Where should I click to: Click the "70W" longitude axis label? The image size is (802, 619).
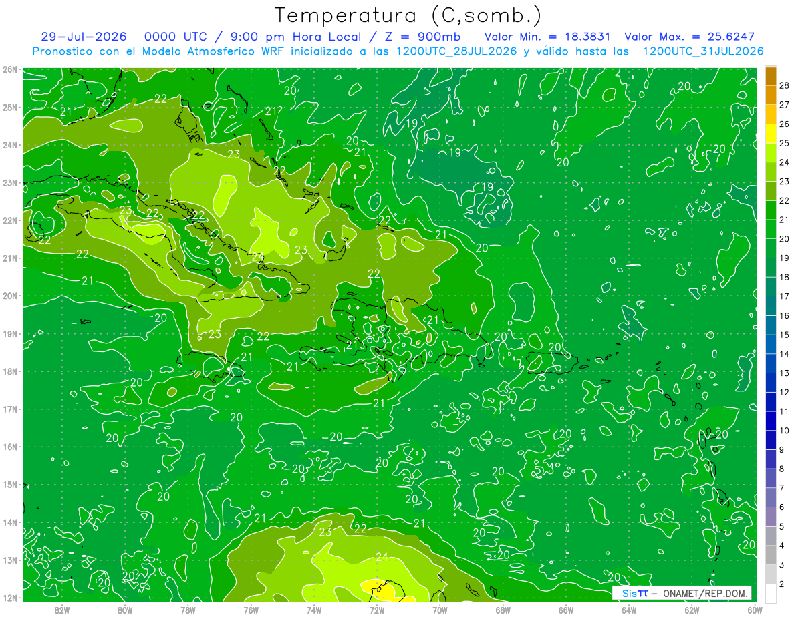440,610
